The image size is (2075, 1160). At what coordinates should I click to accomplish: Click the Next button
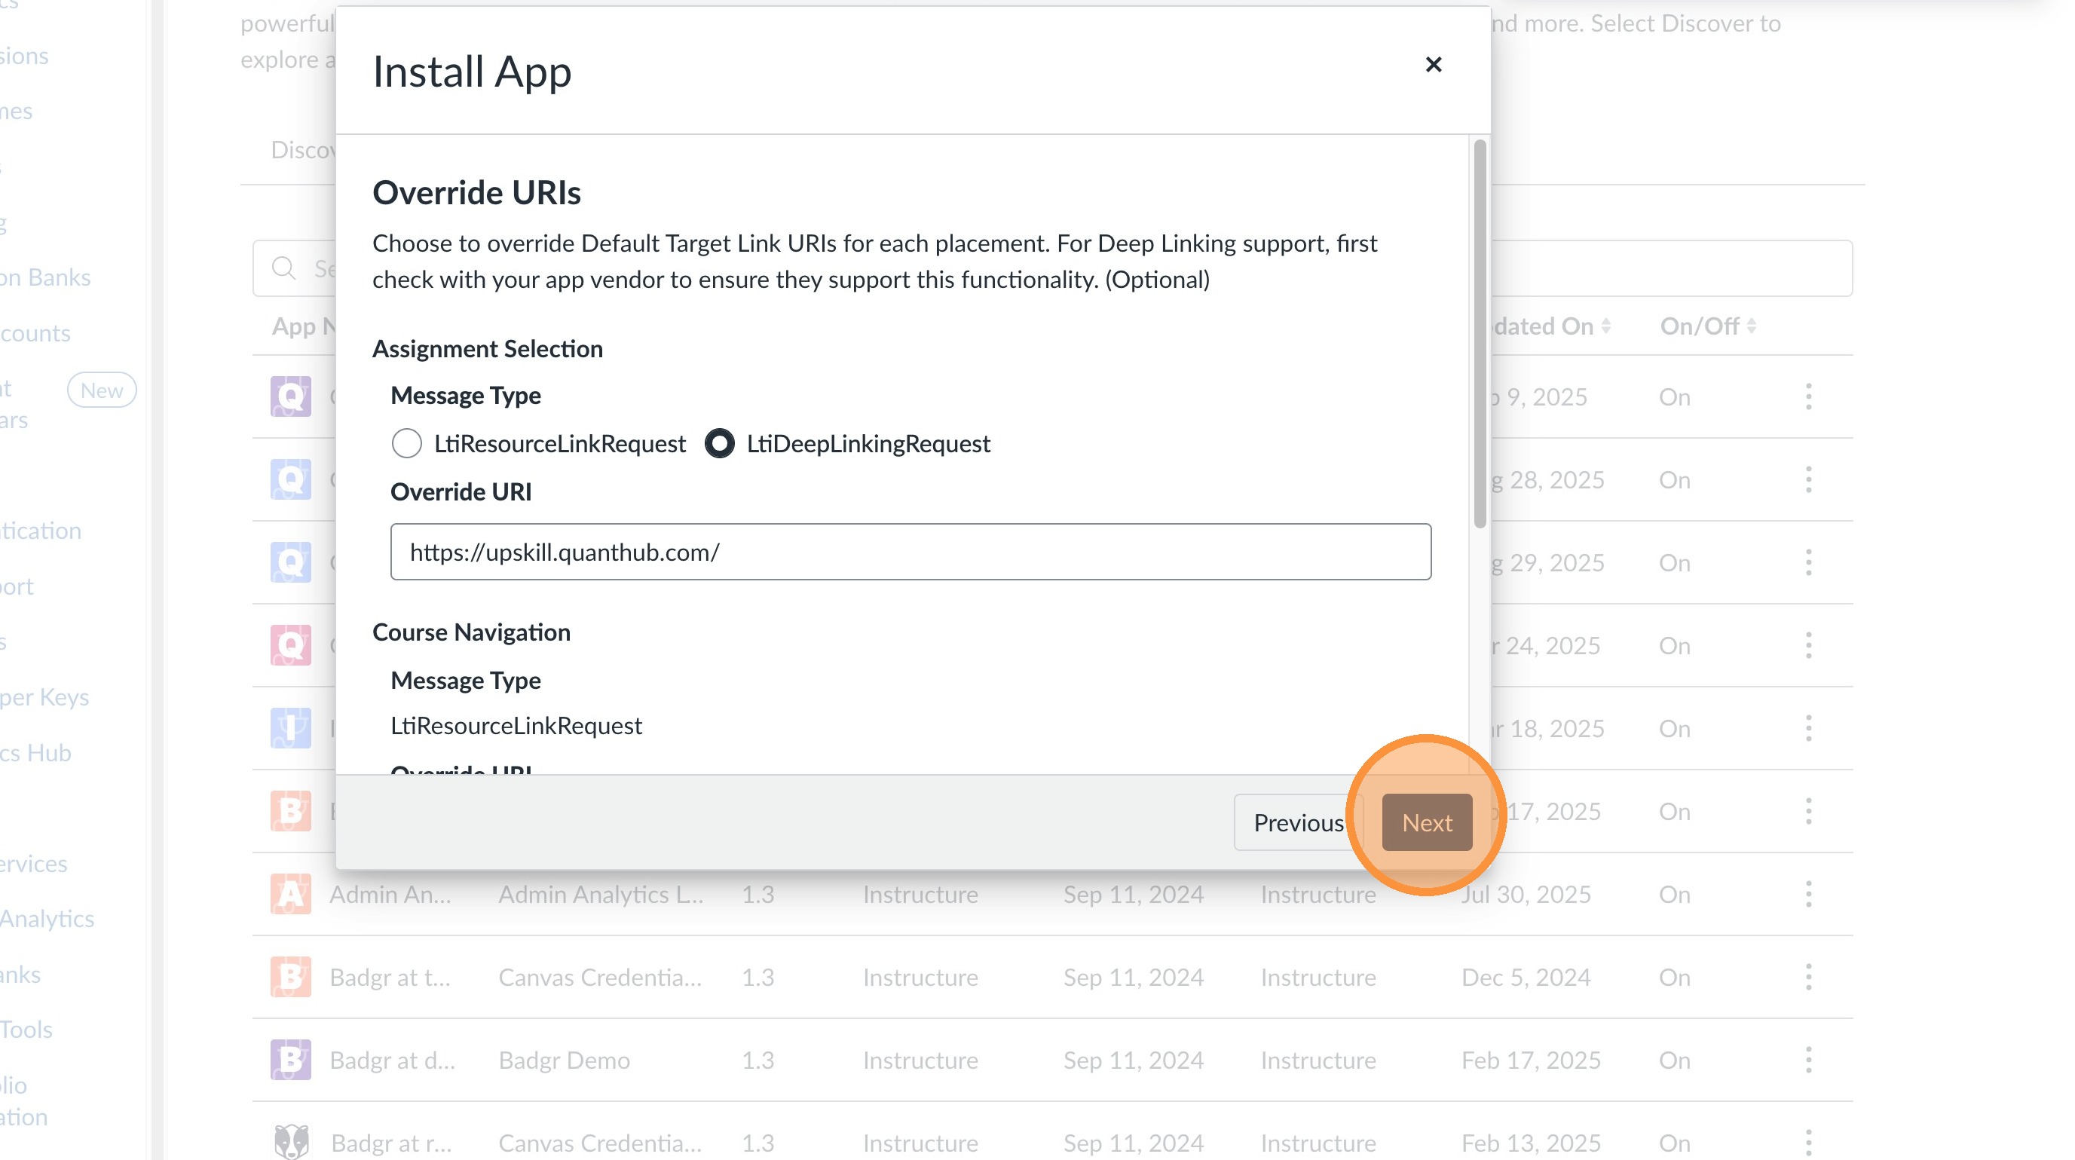(1427, 822)
